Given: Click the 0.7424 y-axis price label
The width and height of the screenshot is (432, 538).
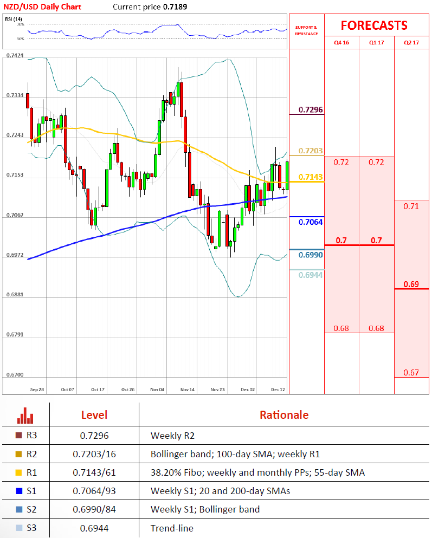Looking at the screenshot, I should tap(15, 55).
